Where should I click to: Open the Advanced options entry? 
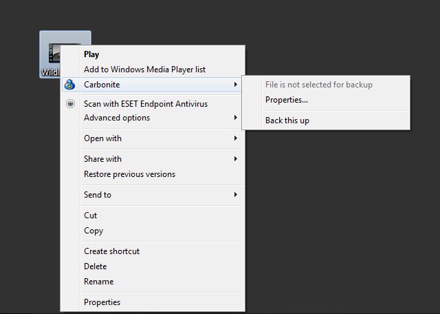[117, 118]
